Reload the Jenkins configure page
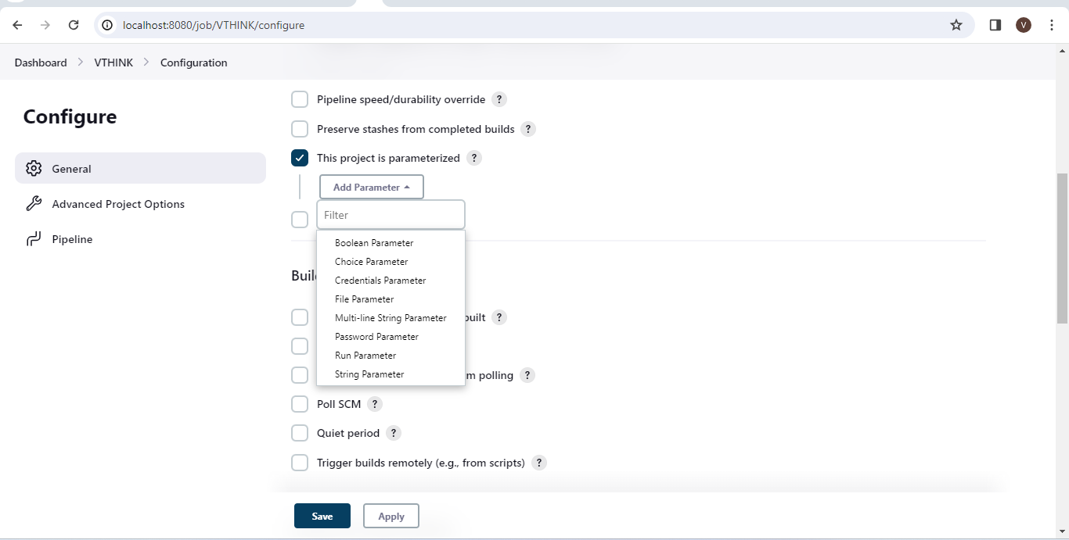Image resolution: width=1069 pixels, height=540 pixels. (74, 25)
